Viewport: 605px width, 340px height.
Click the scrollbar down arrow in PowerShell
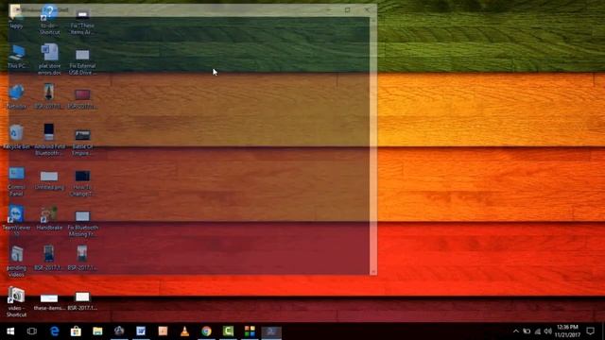[x=373, y=272]
